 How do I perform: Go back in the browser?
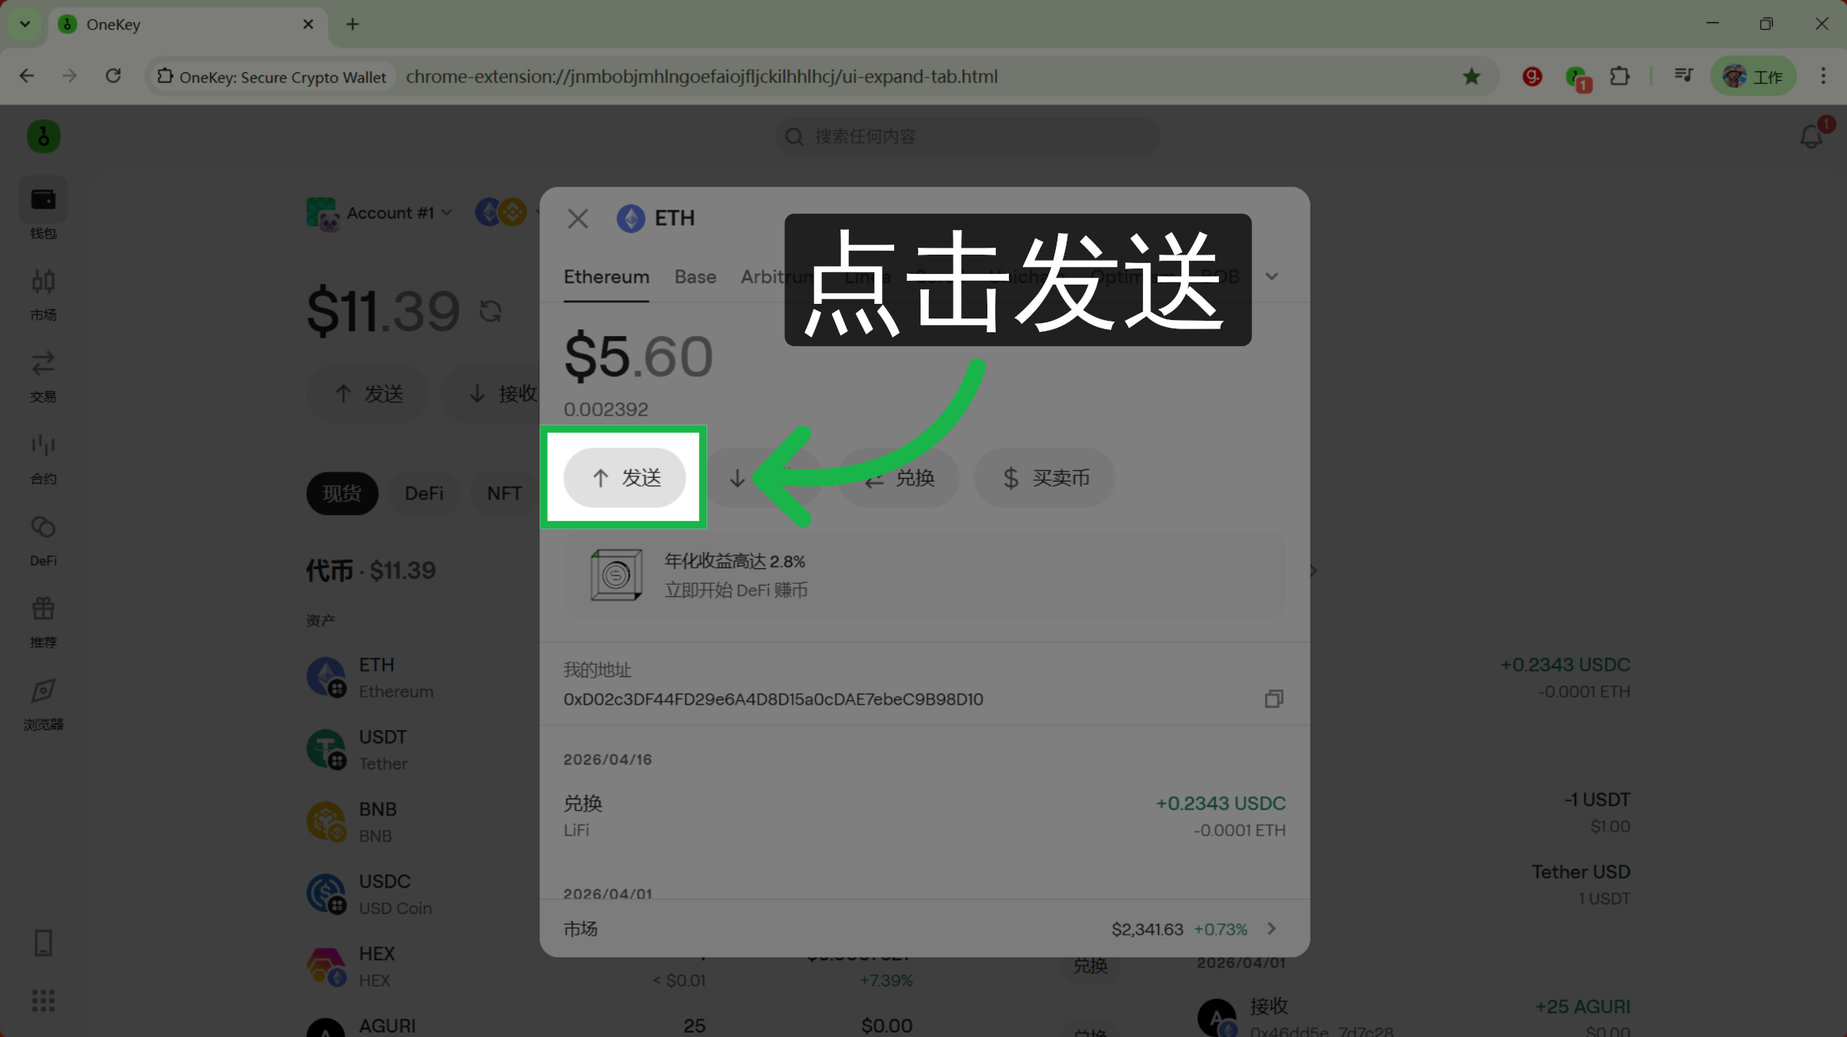pyautogui.click(x=27, y=76)
